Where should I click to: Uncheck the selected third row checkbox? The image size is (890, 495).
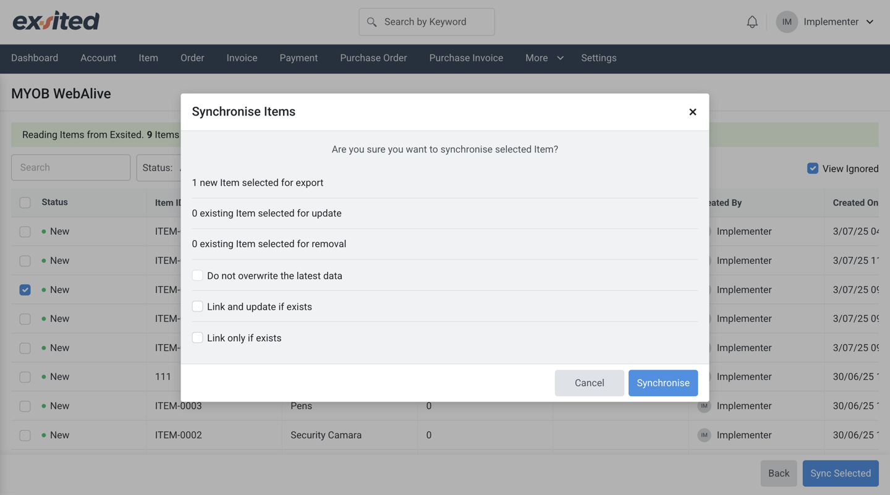tap(25, 290)
